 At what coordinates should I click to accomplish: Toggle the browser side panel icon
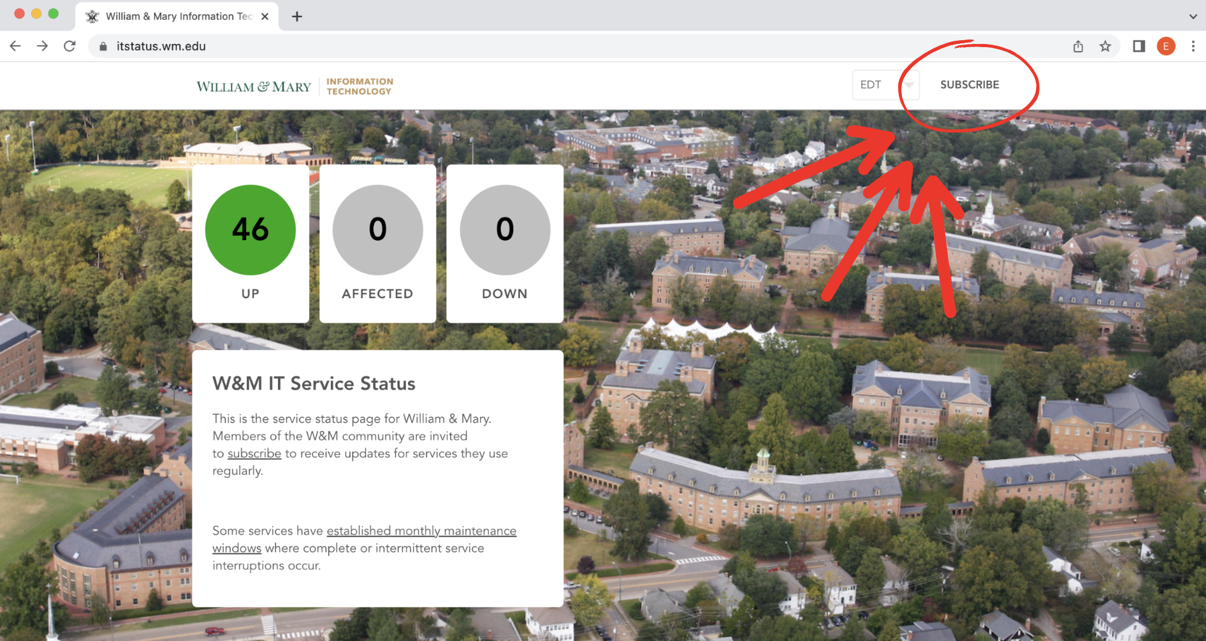click(1138, 46)
